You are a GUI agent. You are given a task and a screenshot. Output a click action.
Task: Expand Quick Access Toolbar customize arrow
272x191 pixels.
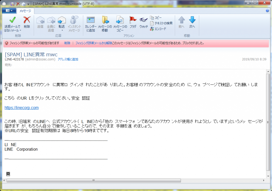[28, 4]
